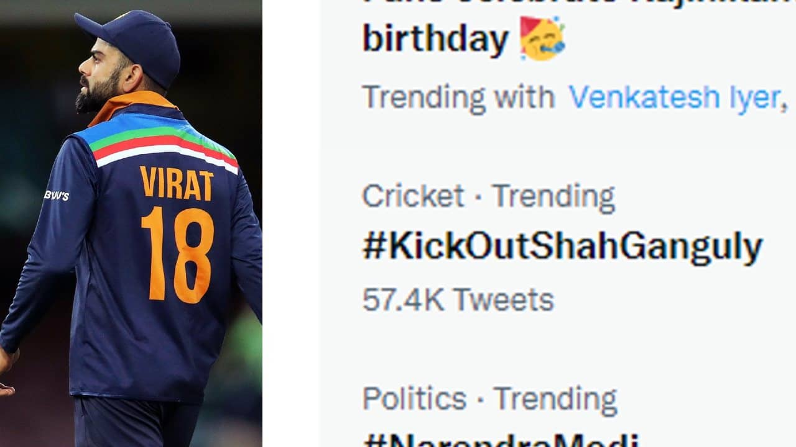Select the Cricket · Trending category label
This screenshot has height=447, width=796.
[488, 197]
